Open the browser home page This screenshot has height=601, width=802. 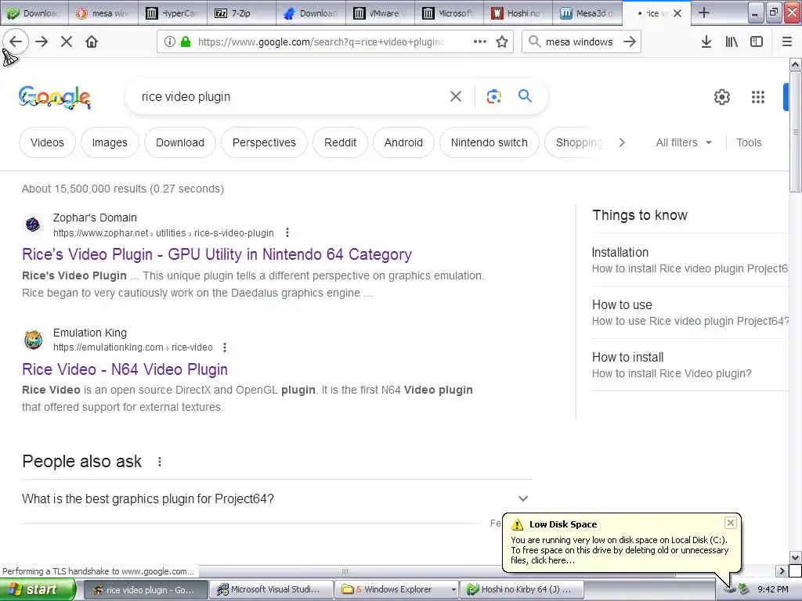click(x=92, y=41)
